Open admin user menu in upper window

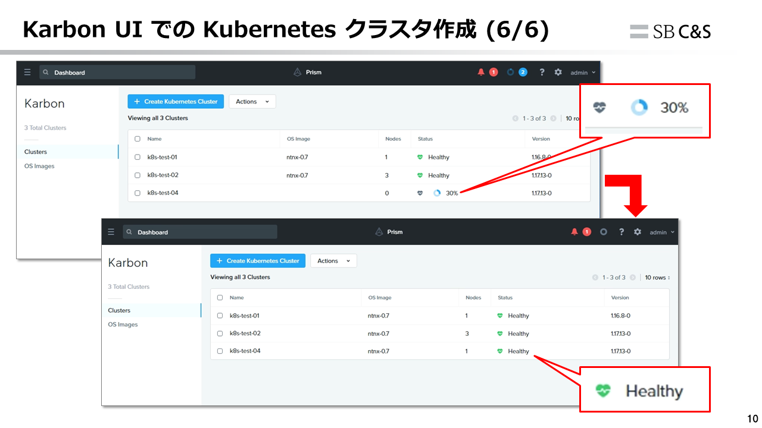(583, 73)
